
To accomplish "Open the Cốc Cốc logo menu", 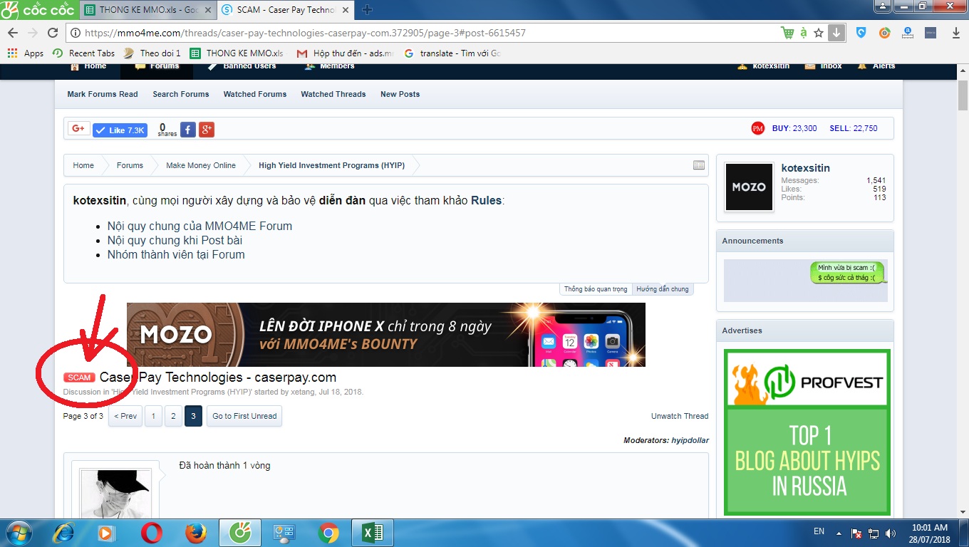I will 38,9.
